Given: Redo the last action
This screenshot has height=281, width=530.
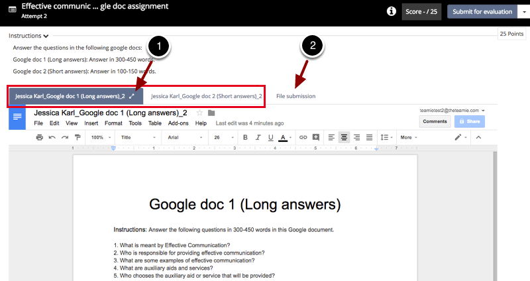Looking at the screenshot, I should pyautogui.click(x=65, y=137).
